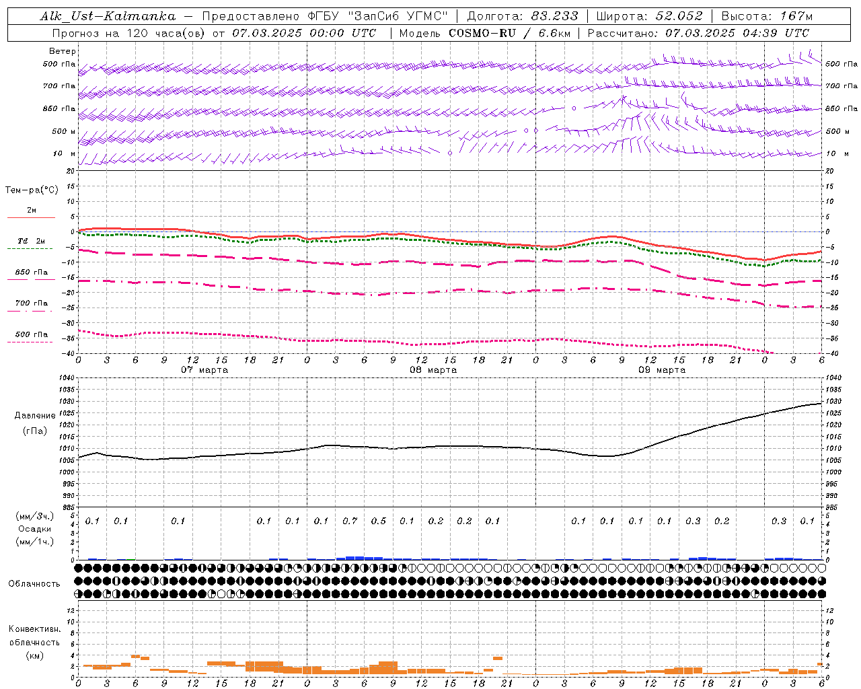Click the (гПа) unit label under Давление
861x689 pixels.
(x=34, y=431)
